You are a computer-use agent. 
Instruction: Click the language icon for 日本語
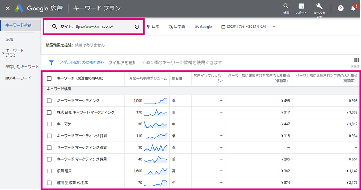click(170, 27)
